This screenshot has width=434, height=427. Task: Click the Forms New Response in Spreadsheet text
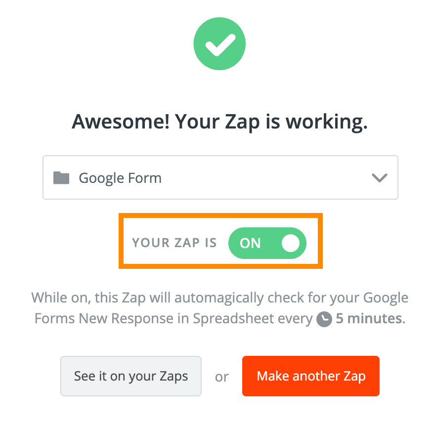(x=173, y=318)
